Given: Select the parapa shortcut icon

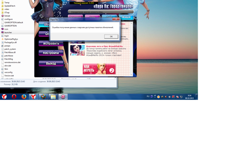Looking at the screenshot, I should (3, 46).
